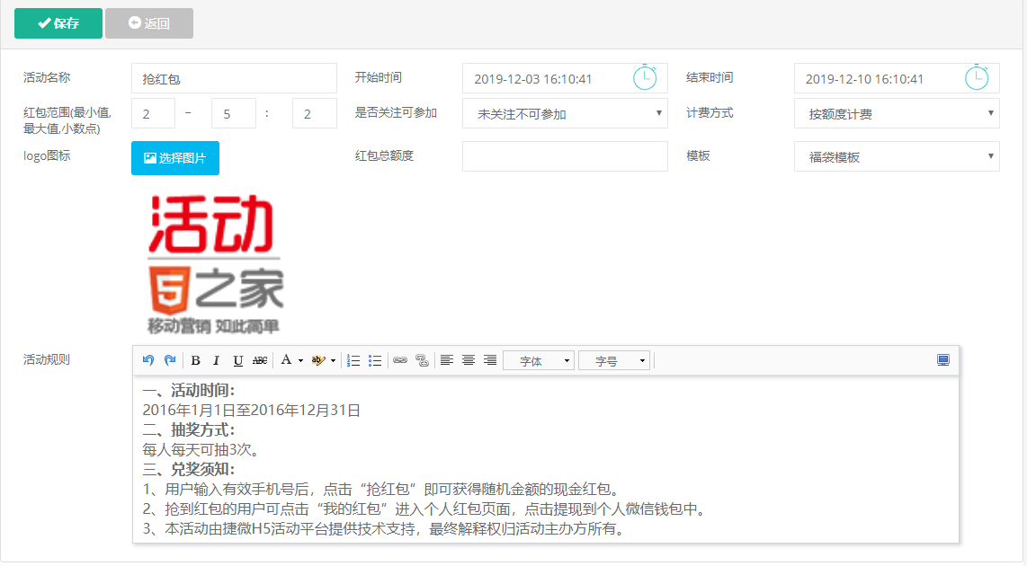The height and width of the screenshot is (566, 1027).
Task: Focus red packet maximum value field
Action: 233,113
